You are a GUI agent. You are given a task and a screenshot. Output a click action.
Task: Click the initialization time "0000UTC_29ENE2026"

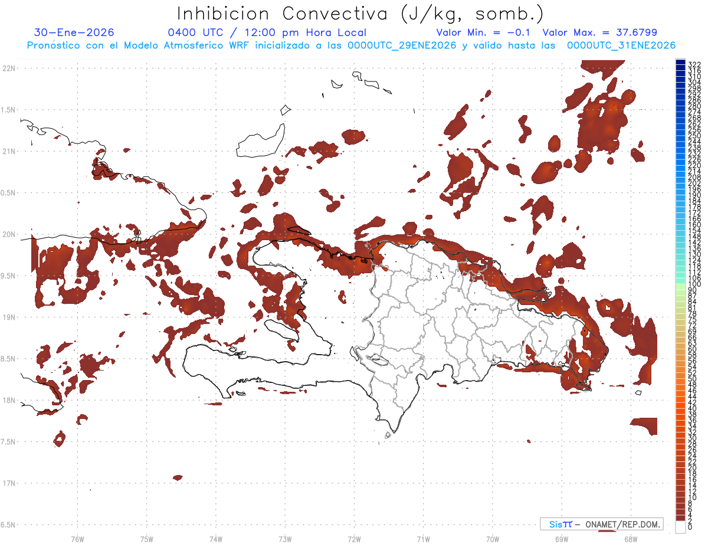click(401, 45)
